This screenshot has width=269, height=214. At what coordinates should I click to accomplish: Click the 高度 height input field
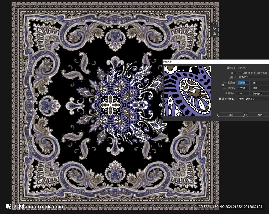[243, 88]
